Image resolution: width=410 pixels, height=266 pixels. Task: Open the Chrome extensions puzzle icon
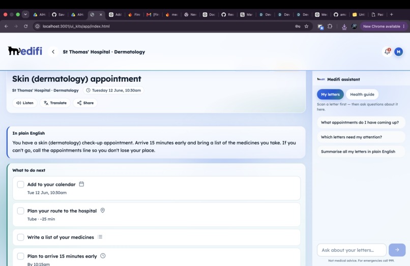[330, 26]
